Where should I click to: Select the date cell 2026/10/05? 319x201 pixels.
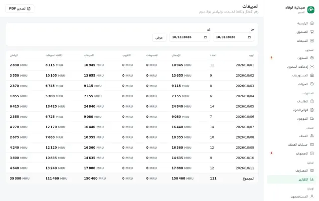coord(245,106)
